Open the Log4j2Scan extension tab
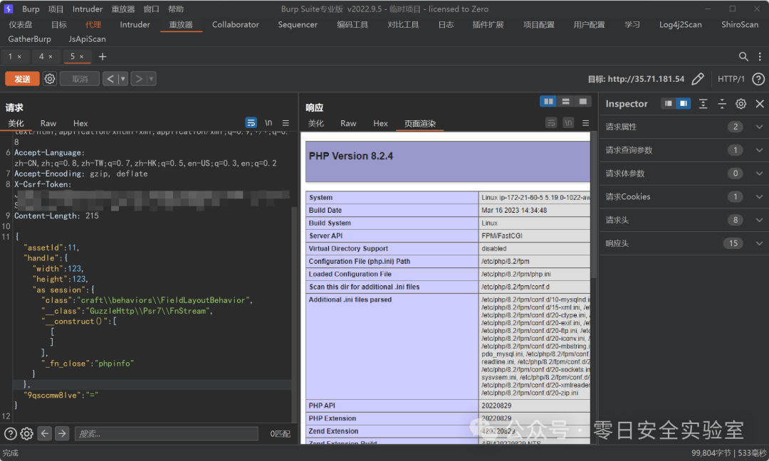Image resolution: width=769 pixels, height=461 pixels. pos(680,24)
